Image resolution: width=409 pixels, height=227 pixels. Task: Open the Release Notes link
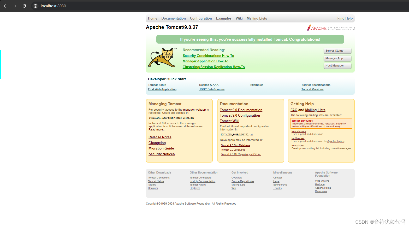[x=160, y=137]
